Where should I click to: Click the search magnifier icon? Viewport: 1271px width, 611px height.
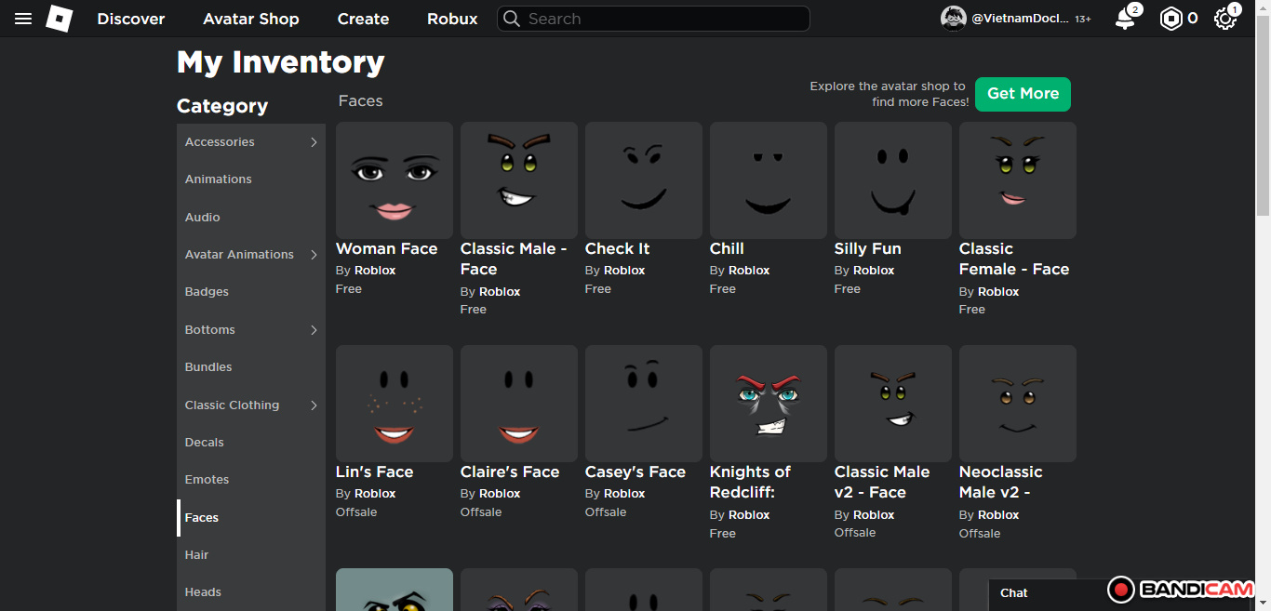point(512,19)
